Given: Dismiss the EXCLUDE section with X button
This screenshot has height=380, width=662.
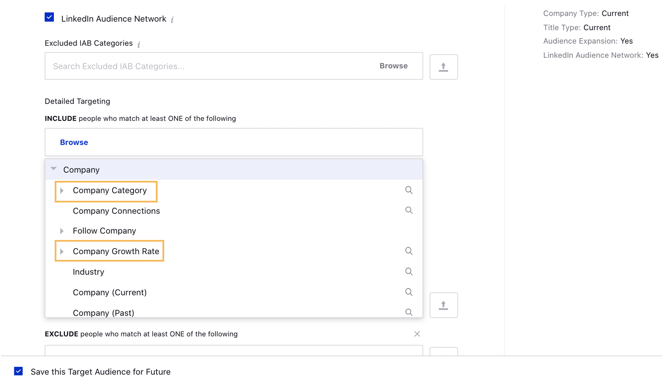Looking at the screenshot, I should tap(417, 334).
